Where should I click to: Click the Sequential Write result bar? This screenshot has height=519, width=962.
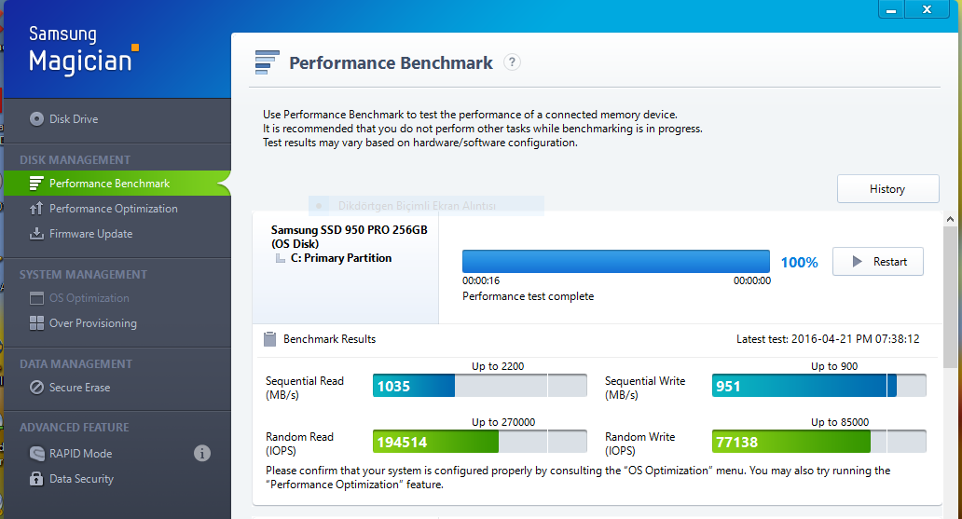coord(819,386)
